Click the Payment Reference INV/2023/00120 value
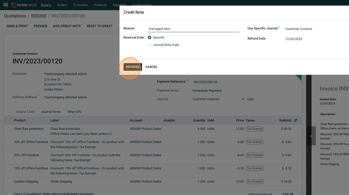 click(205, 82)
